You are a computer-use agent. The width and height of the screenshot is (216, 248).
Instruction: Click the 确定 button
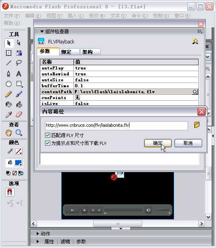tap(158, 143)
